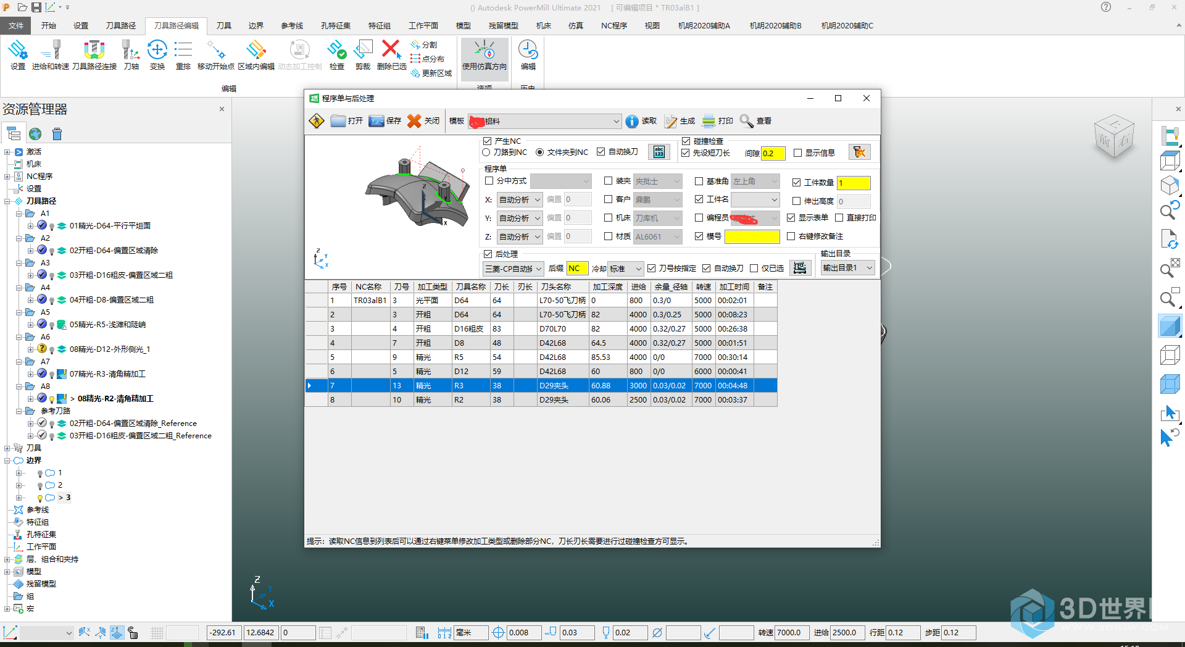
Task: Click the 编辑 history button in ribbon
Action: [x=528, y=55]
